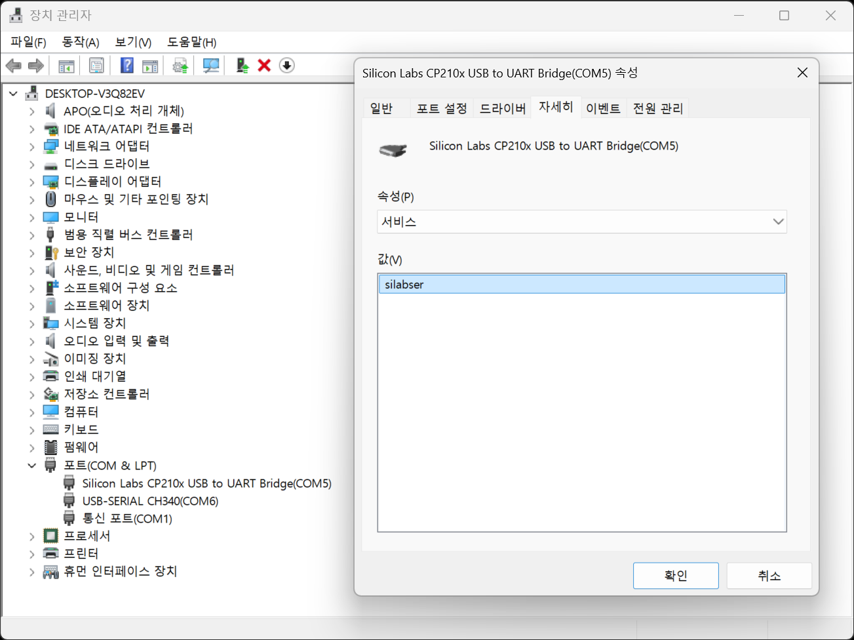The height and width of the screenshot is (640, 854).
Task: Select the 시스템 장치 icon
Action: [50, 323]
